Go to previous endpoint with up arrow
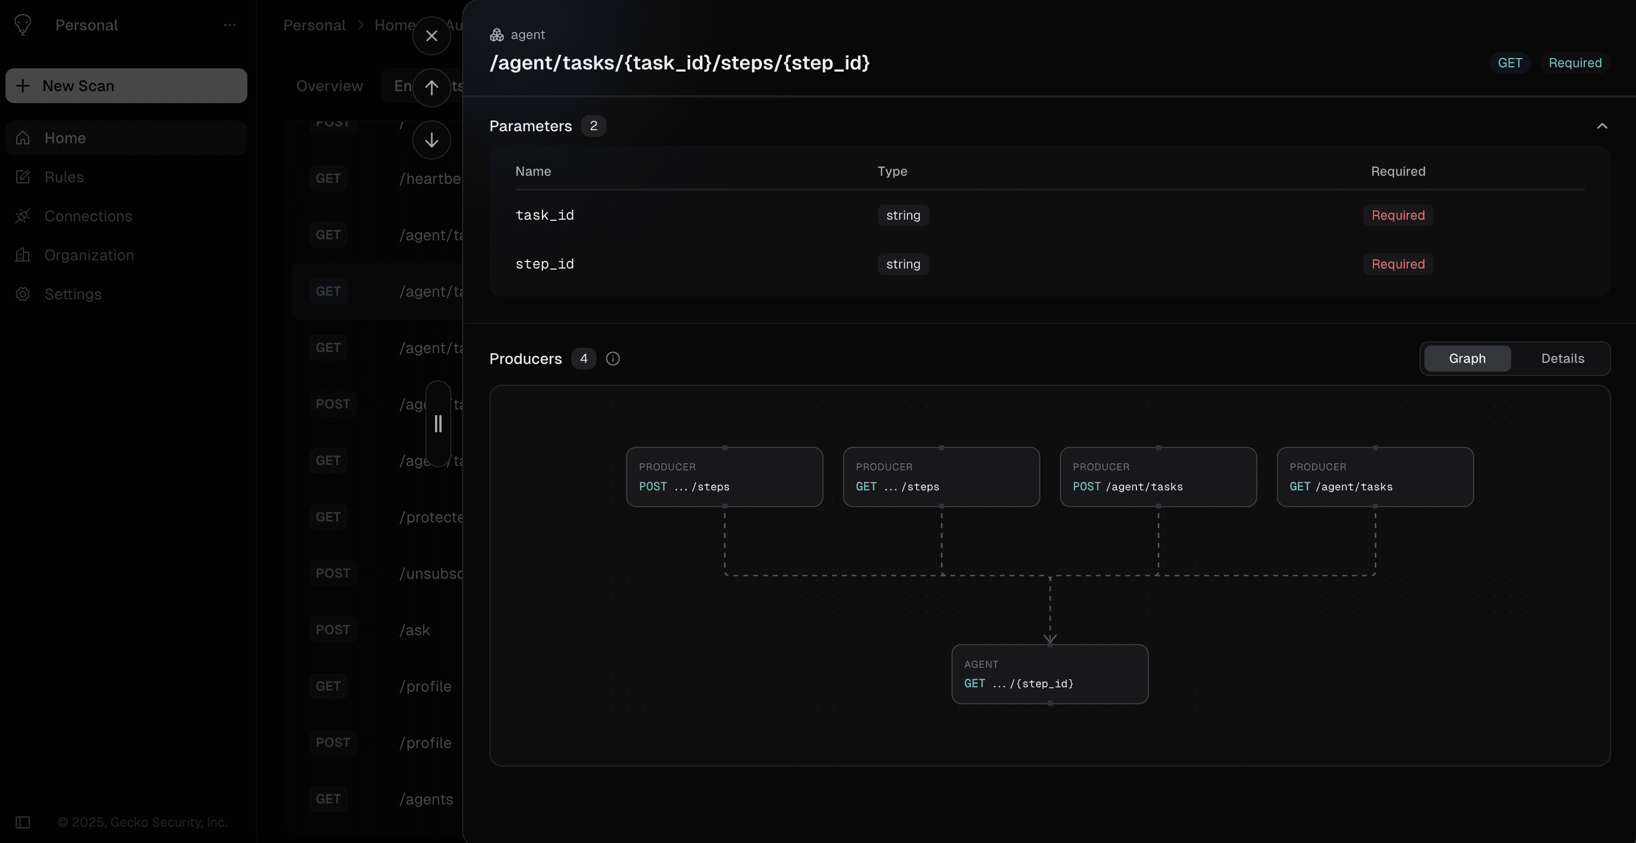Image resolution: width=1636 pixels, height=843 pixels. [x=431, y=88]
